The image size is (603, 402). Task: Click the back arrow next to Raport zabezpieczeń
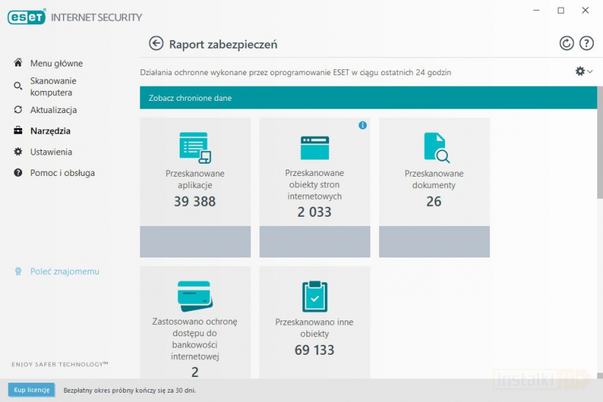tap(156, 44)
